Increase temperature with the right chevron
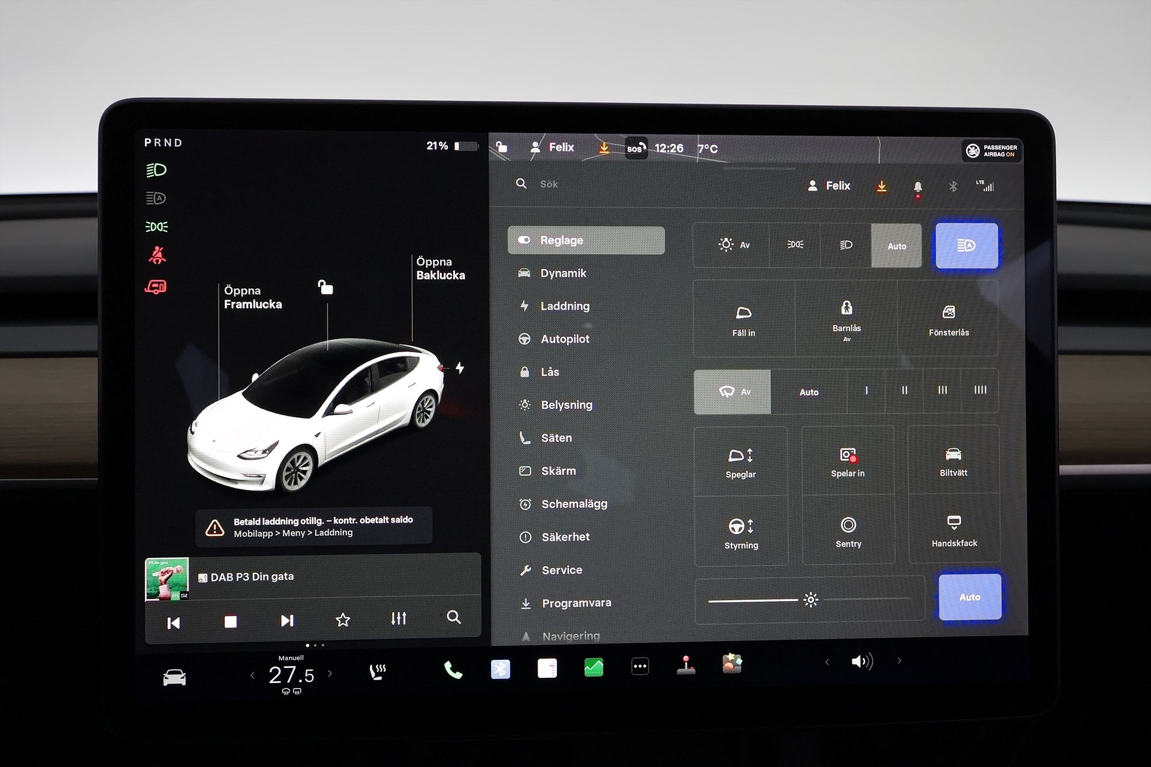Viewport: 1151px width, 767px height. (330, 674)
